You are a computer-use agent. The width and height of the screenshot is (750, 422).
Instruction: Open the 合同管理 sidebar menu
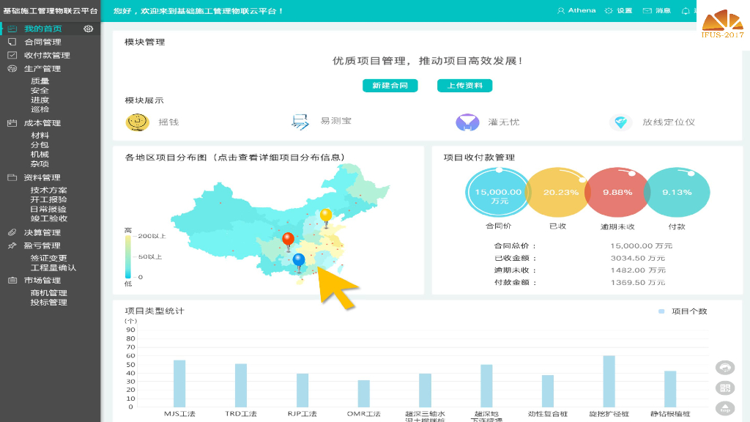[x=44, y=41]
